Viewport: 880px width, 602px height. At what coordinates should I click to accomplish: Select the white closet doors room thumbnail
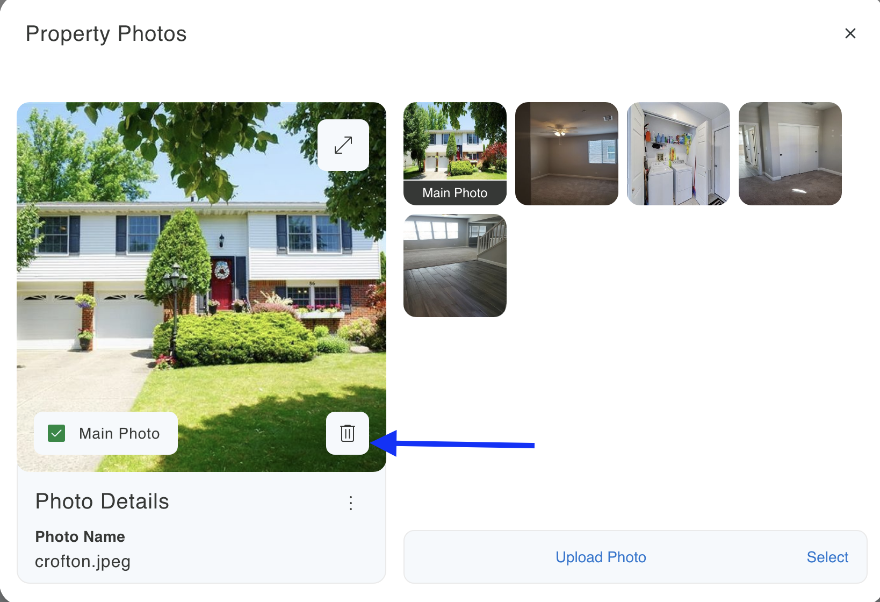click(x=790, y=154)
